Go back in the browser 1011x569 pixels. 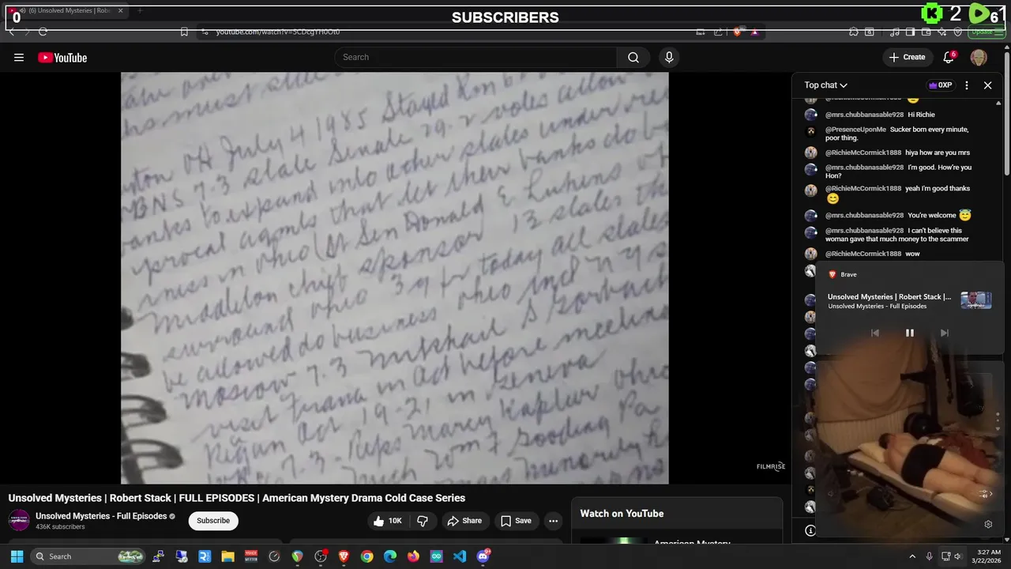12,32
